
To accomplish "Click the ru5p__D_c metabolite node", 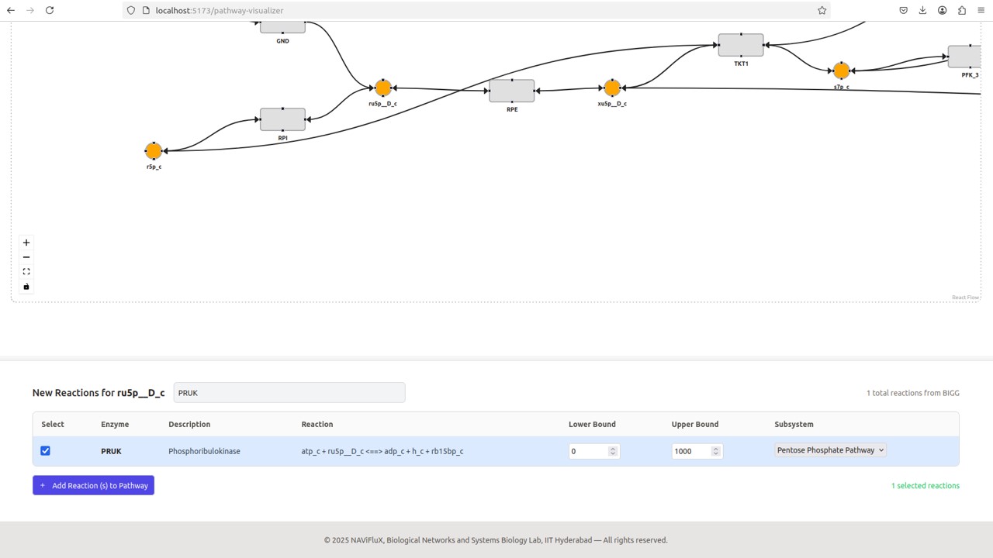I will click(x=382, y=88).
